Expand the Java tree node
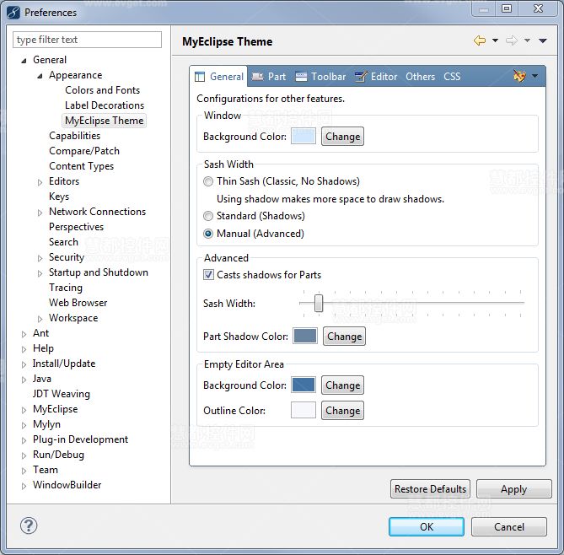Image resolution: width=564 pixels, height=555 pixels. click(x=24, y=380)
